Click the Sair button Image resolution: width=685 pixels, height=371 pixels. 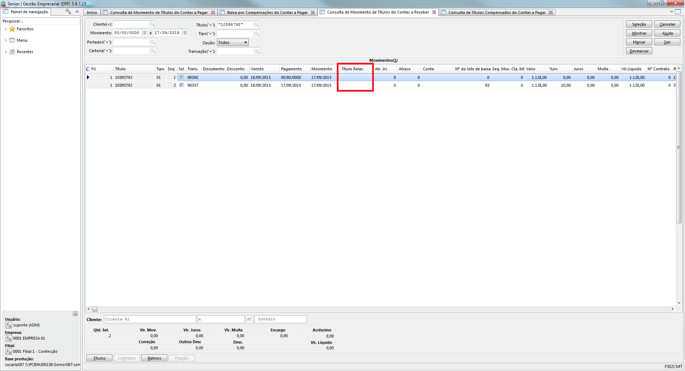(667, 42)
